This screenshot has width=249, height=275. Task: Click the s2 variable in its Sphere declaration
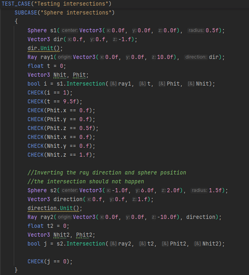pos(53,191)
